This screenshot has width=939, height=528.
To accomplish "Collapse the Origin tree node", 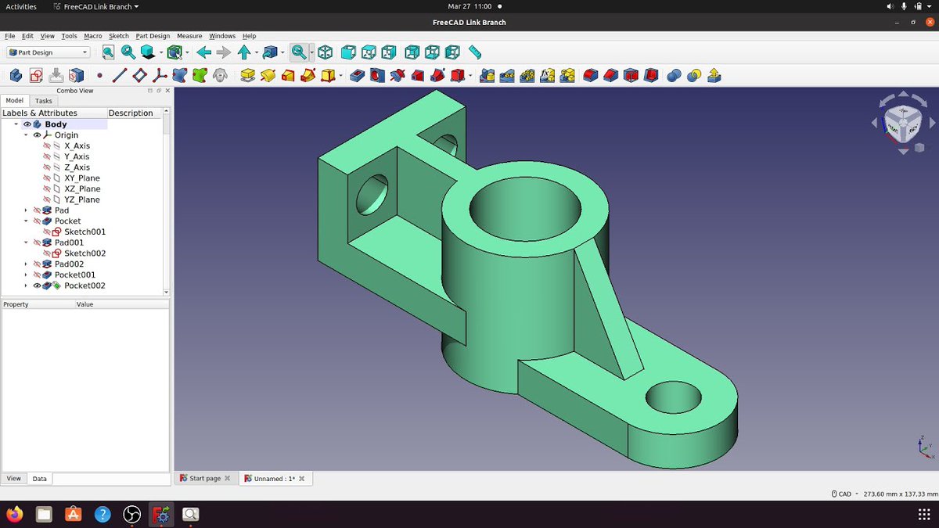I will (x=26, y=135).
